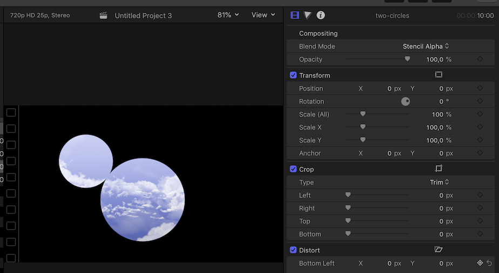Add keyframe for Crop Right

click(x=480, y=208)
